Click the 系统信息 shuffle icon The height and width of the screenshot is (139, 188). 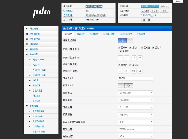(x=27, y=49)
